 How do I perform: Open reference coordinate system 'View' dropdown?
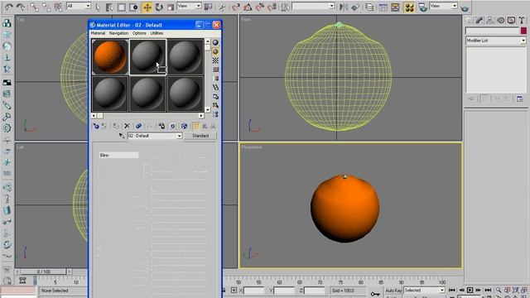[x=190, y=6]
